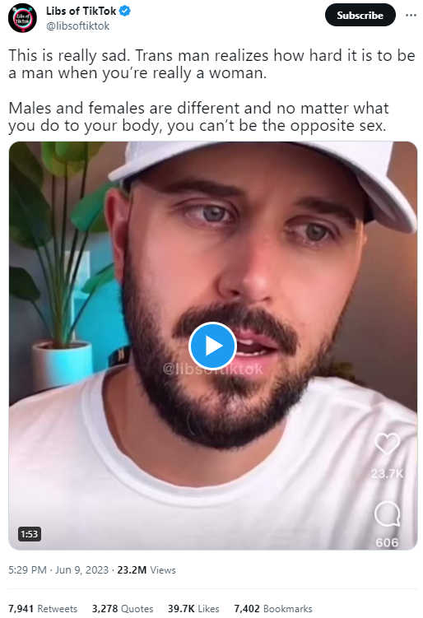Click the 5:29 PM Jun 9, 2023 timestamp

58,570
